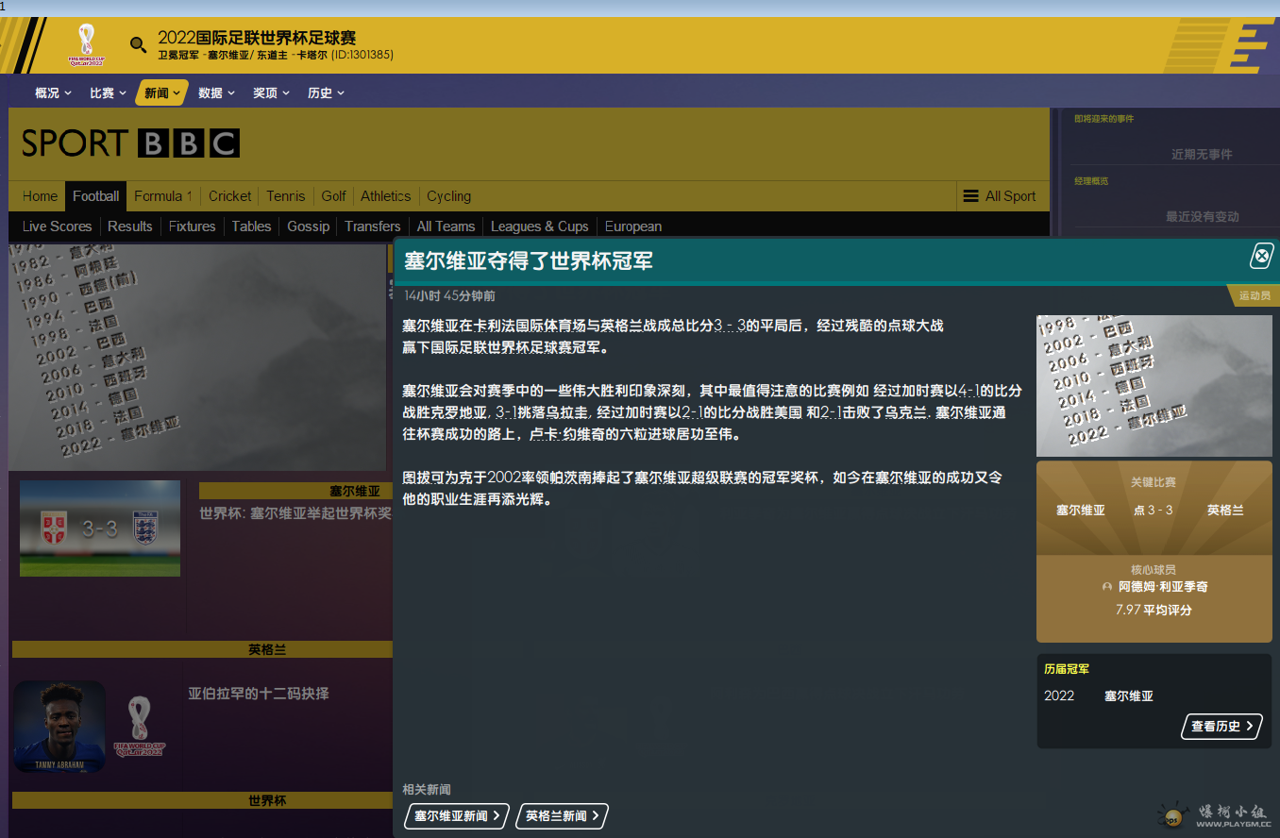
Task: Select the Tennis tab
Action: tap(286, 196)
